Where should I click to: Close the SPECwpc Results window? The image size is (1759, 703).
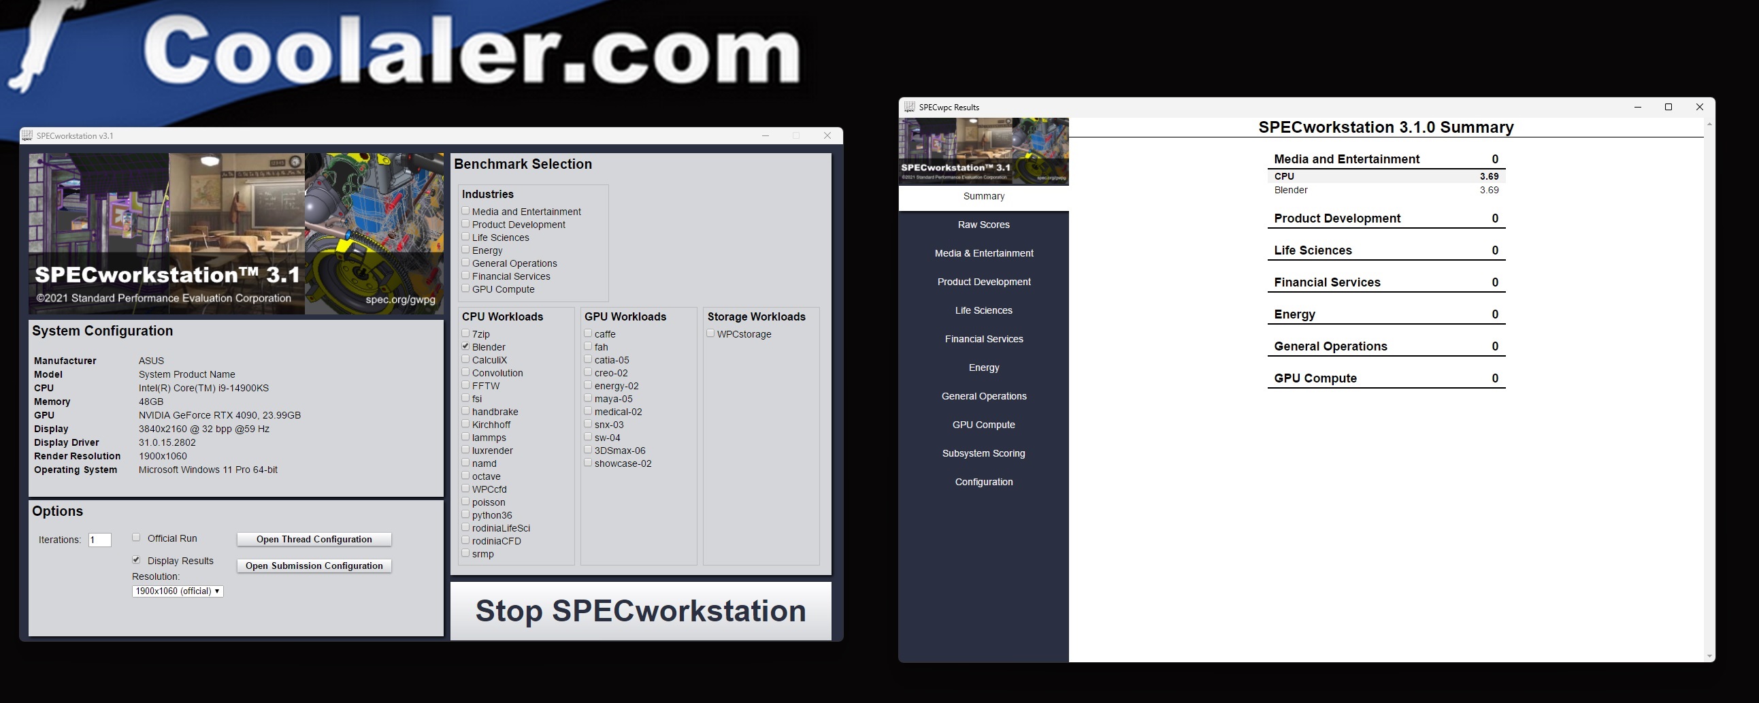(x=1700, y=108)
